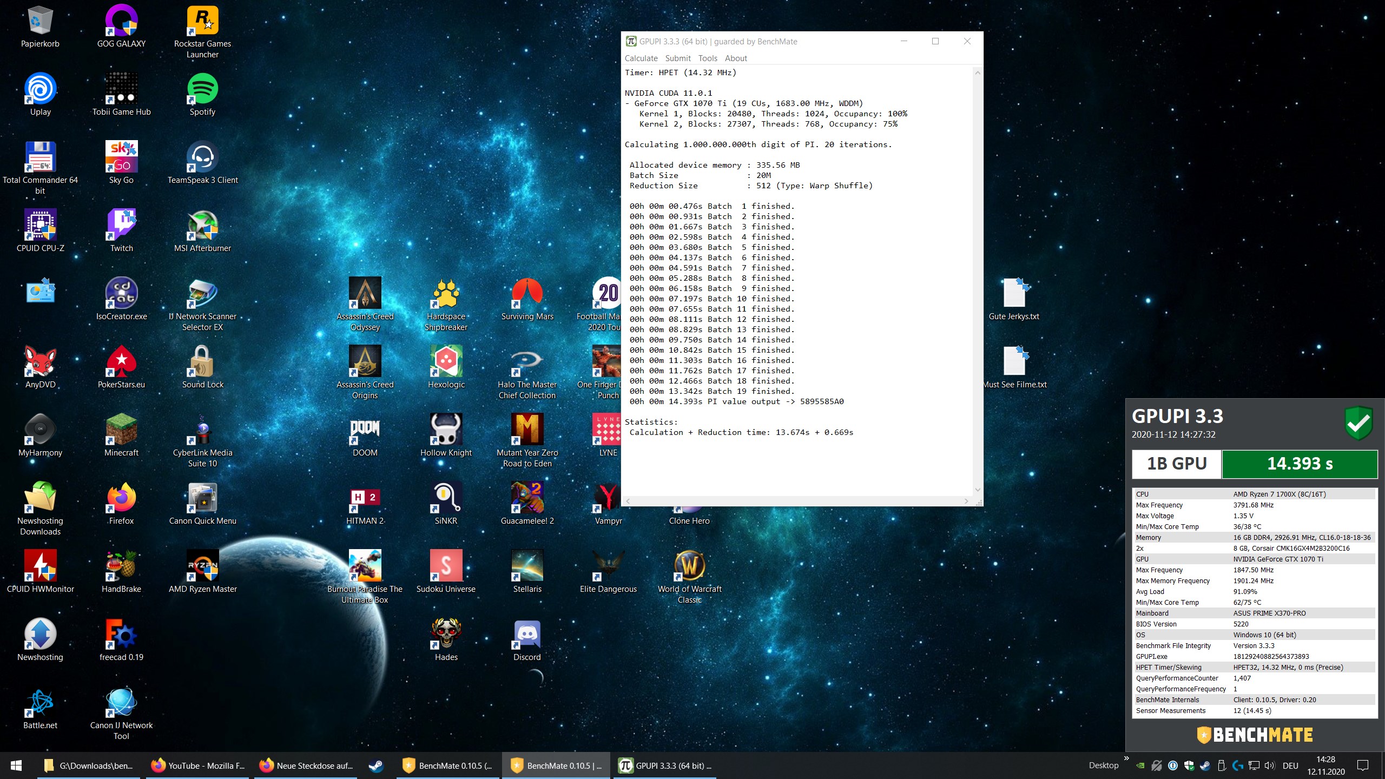Click GPUPI vertical scrollbar down arrow
1385x779 pixels.
978,490
